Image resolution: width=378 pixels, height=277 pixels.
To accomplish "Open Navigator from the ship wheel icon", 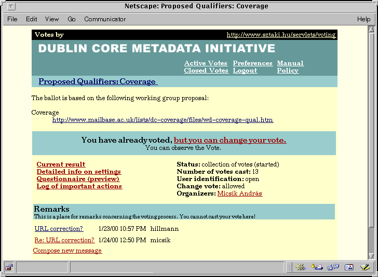I will (301, 267).
